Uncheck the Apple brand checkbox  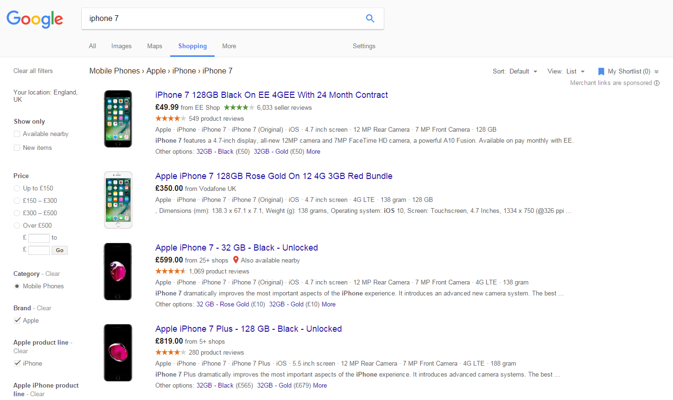point(17,320)
